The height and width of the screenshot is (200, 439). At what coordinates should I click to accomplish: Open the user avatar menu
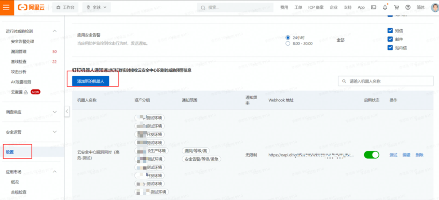click(435, 7)
